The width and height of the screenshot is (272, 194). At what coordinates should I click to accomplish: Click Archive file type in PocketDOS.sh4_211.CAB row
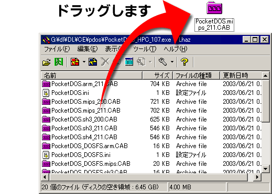click(x=191, y=137)
